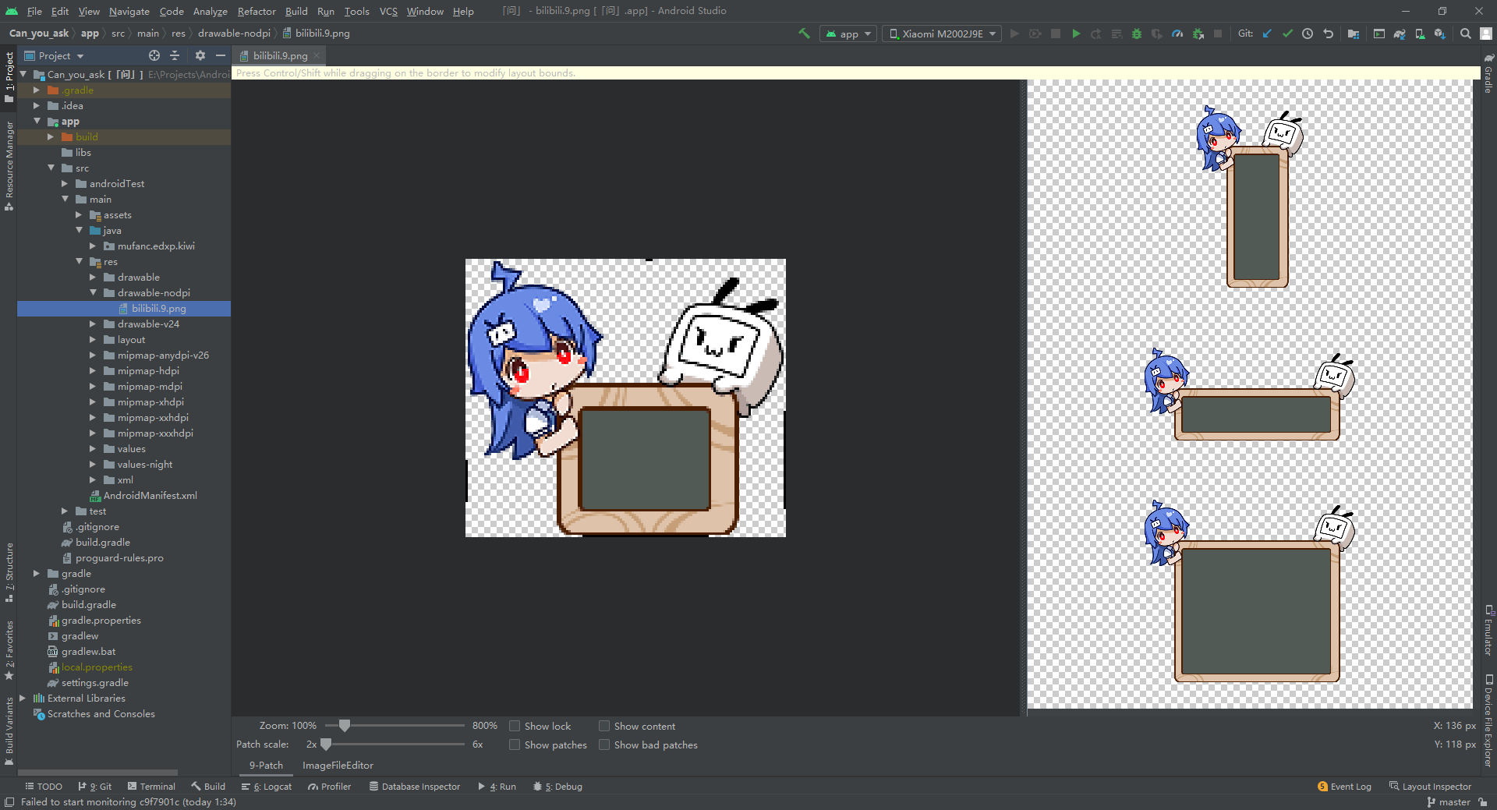Click drawable-nodpi in the breadcrumb path
Viewport: 1497px width, 810px height.
point(234,33)
